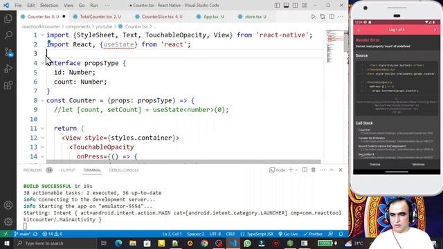Click breadcrumb item 'youtube'
Image resolution: width=443 pixels, height=249 pixels.
pos(104,26)
